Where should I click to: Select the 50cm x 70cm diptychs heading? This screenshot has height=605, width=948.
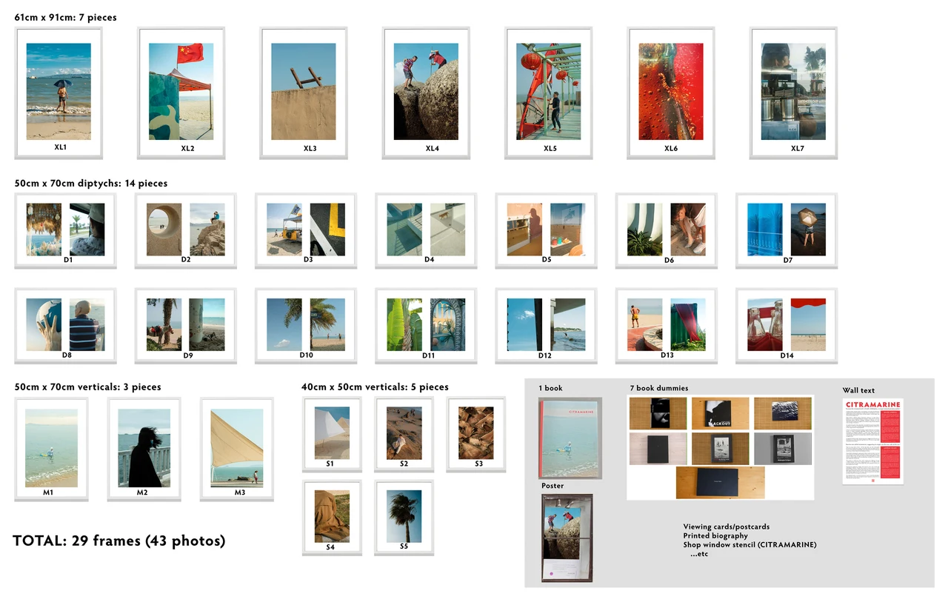point(91,184)
